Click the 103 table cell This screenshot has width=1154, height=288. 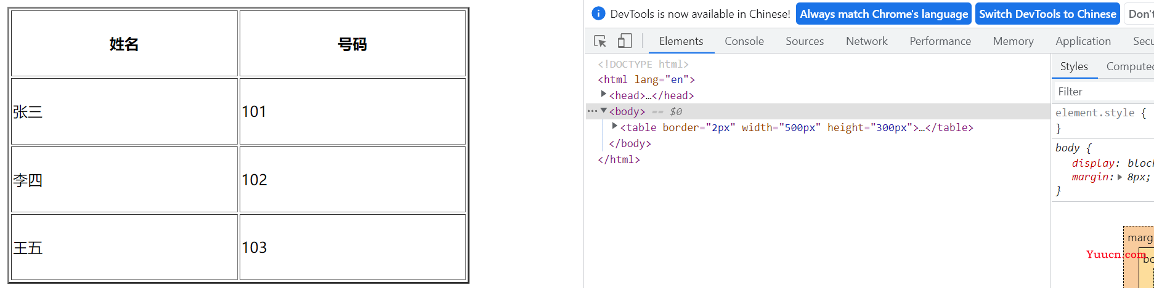click(352, 247)
